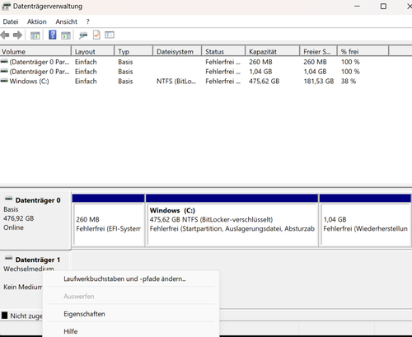Sort by the Typ column header
Viewport: 412px width, 337px height.
pos(133,51)
